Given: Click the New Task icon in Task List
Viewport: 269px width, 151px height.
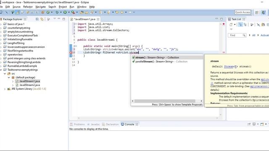Looking at the screenshot, I should pos(231,25).
